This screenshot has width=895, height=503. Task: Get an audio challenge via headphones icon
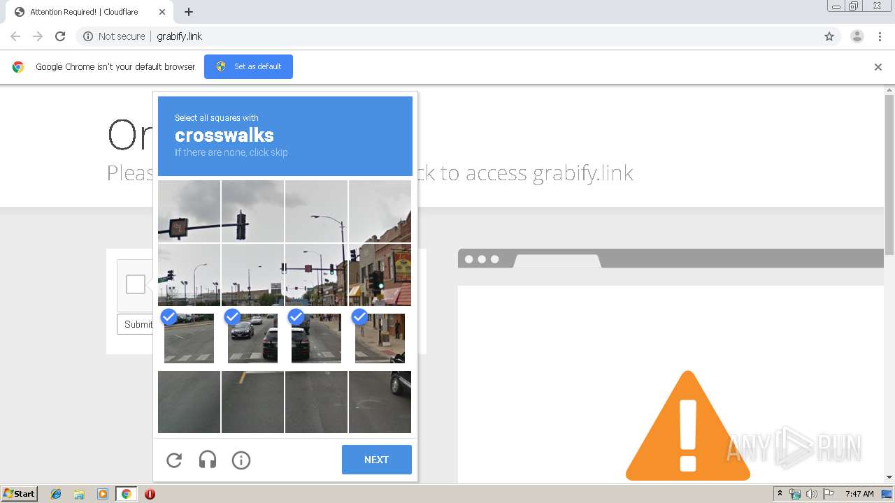[x=208, y=460]
